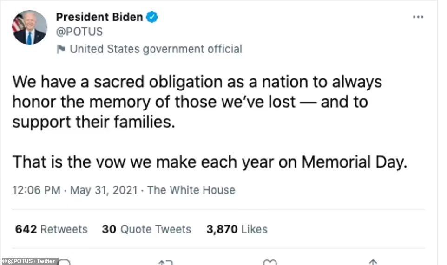Click The White House source label
Screen dimensions: 447x265
[x=191, y=190]
